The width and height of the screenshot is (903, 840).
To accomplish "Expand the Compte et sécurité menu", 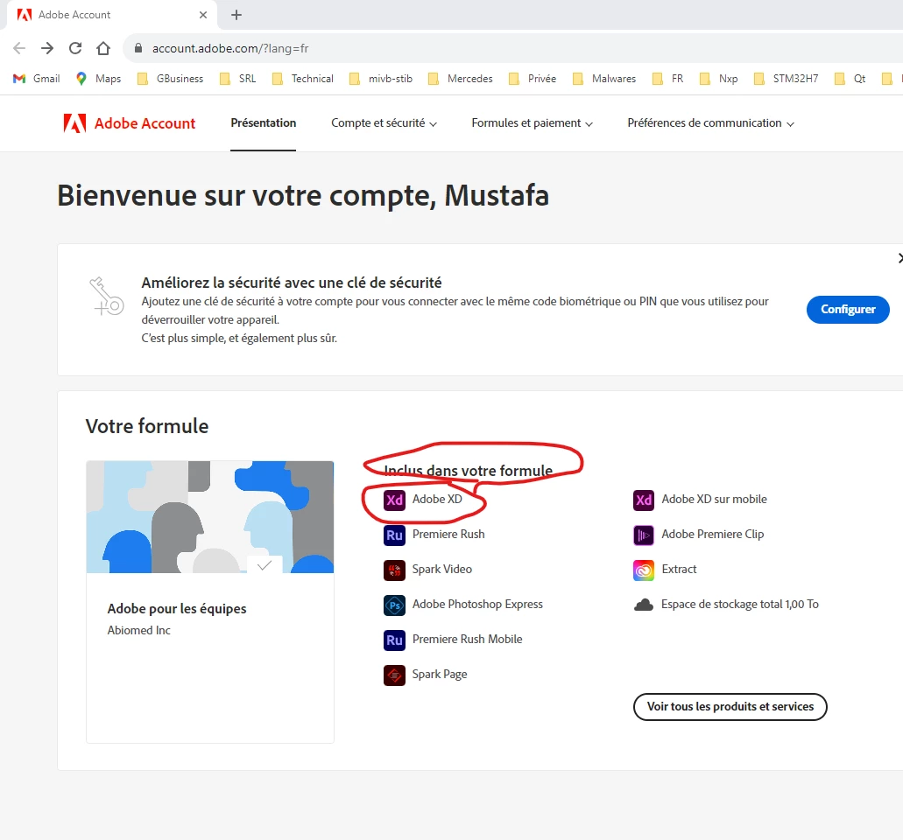I will (x=384, y=123).
